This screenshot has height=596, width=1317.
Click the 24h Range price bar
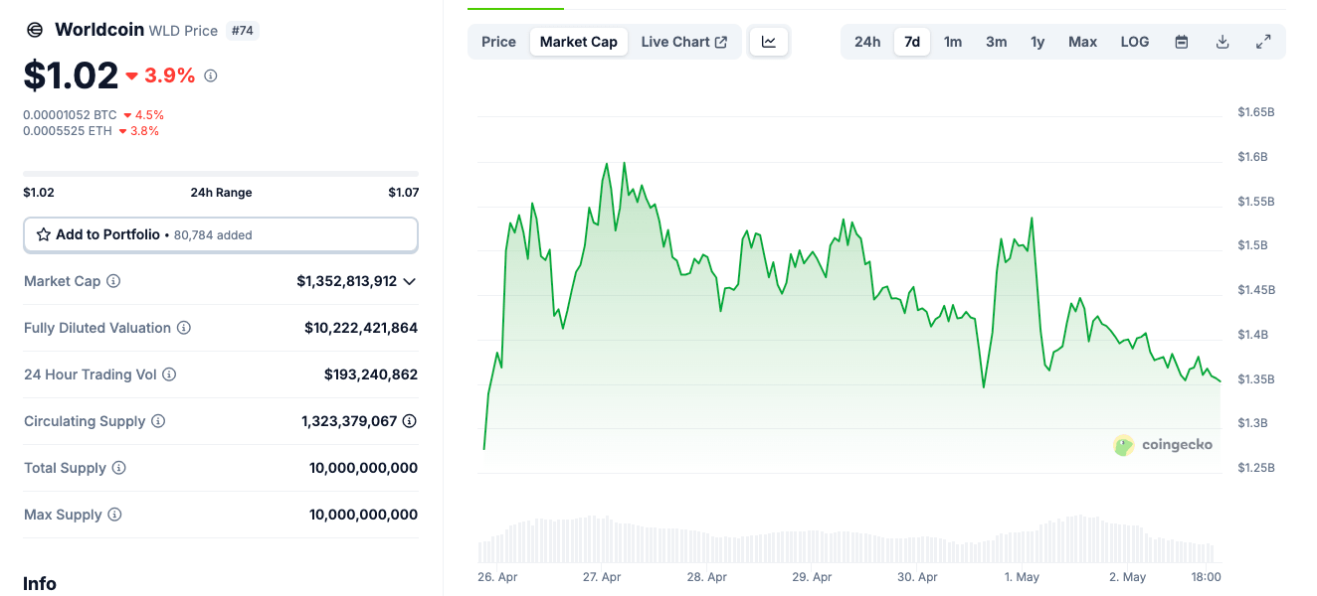(x=221, y=174)
